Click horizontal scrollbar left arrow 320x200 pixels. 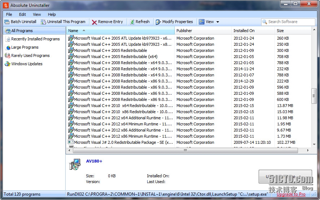[69, 151]
